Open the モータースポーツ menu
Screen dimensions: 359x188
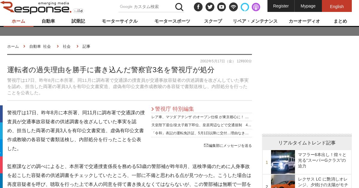tap(172, 21)
